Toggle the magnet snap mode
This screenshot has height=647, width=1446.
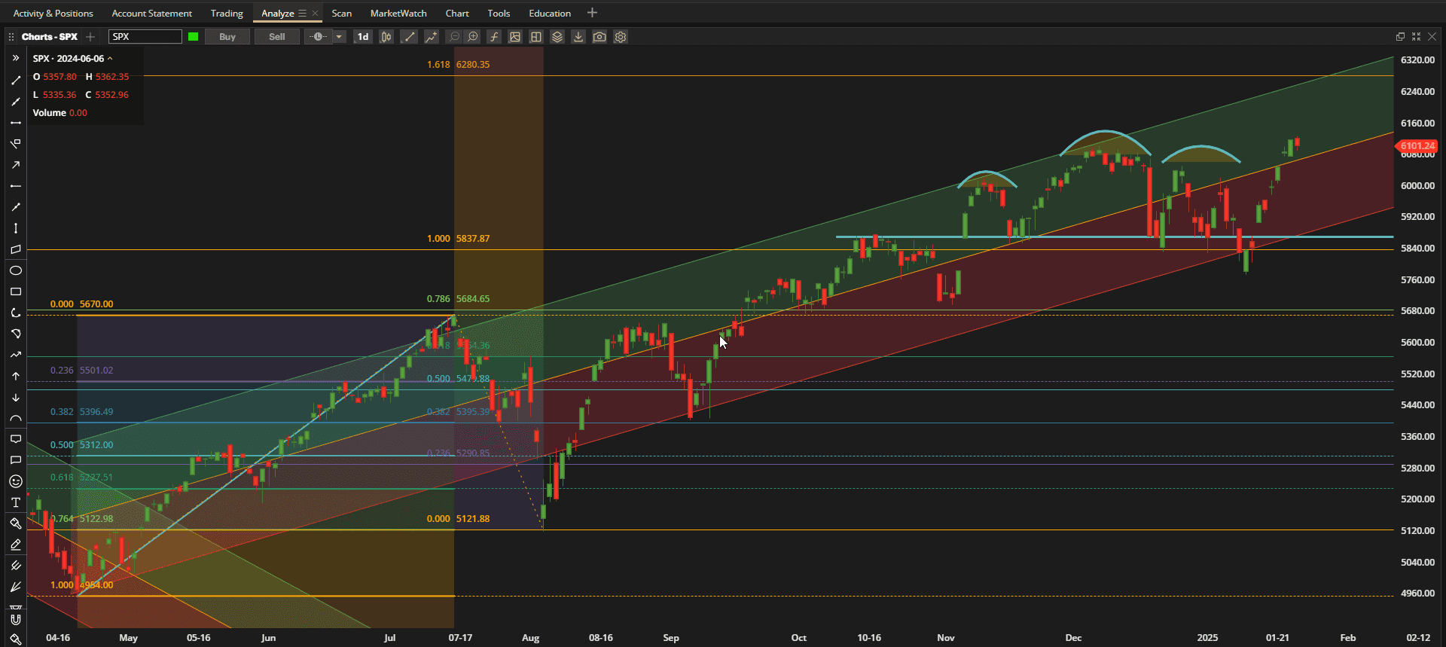[x=16, y=620]
